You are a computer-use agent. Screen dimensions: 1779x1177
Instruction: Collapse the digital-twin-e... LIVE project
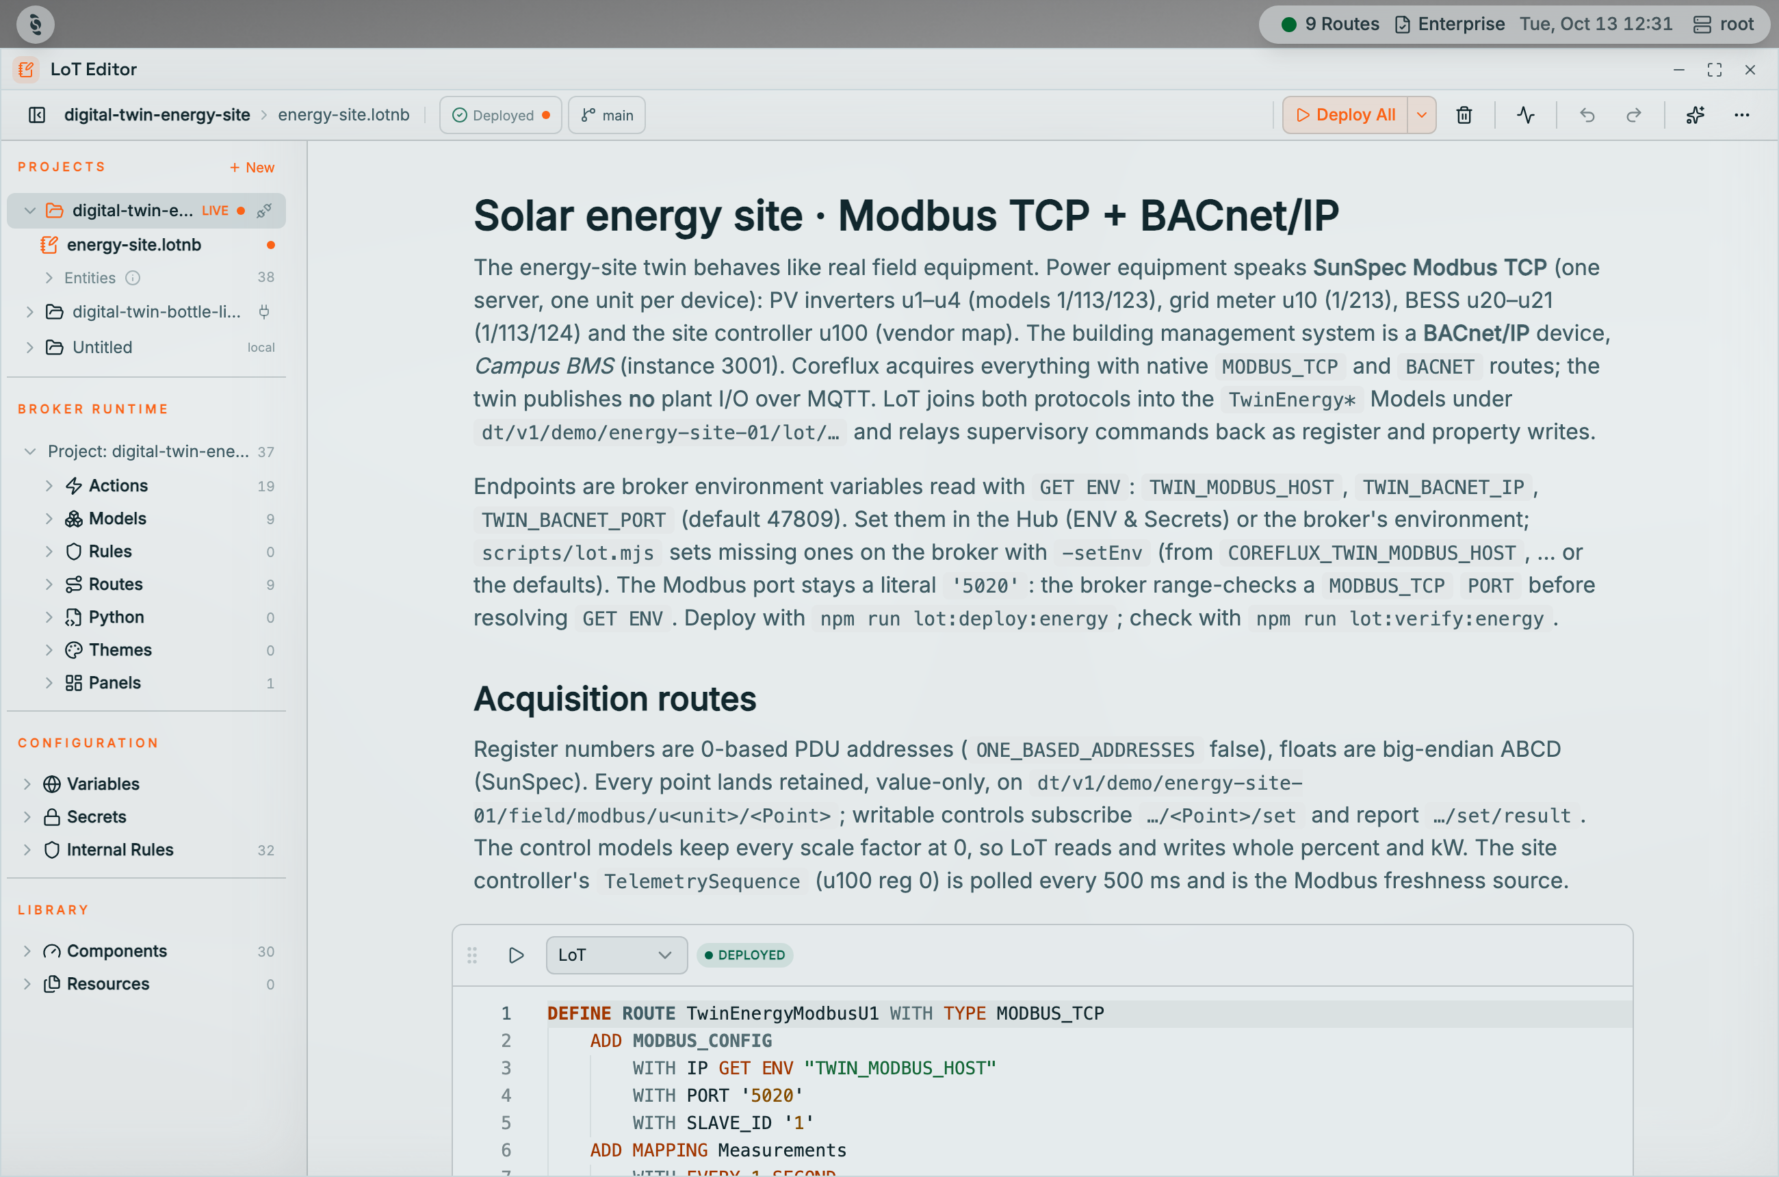click(x=30, y=210)
